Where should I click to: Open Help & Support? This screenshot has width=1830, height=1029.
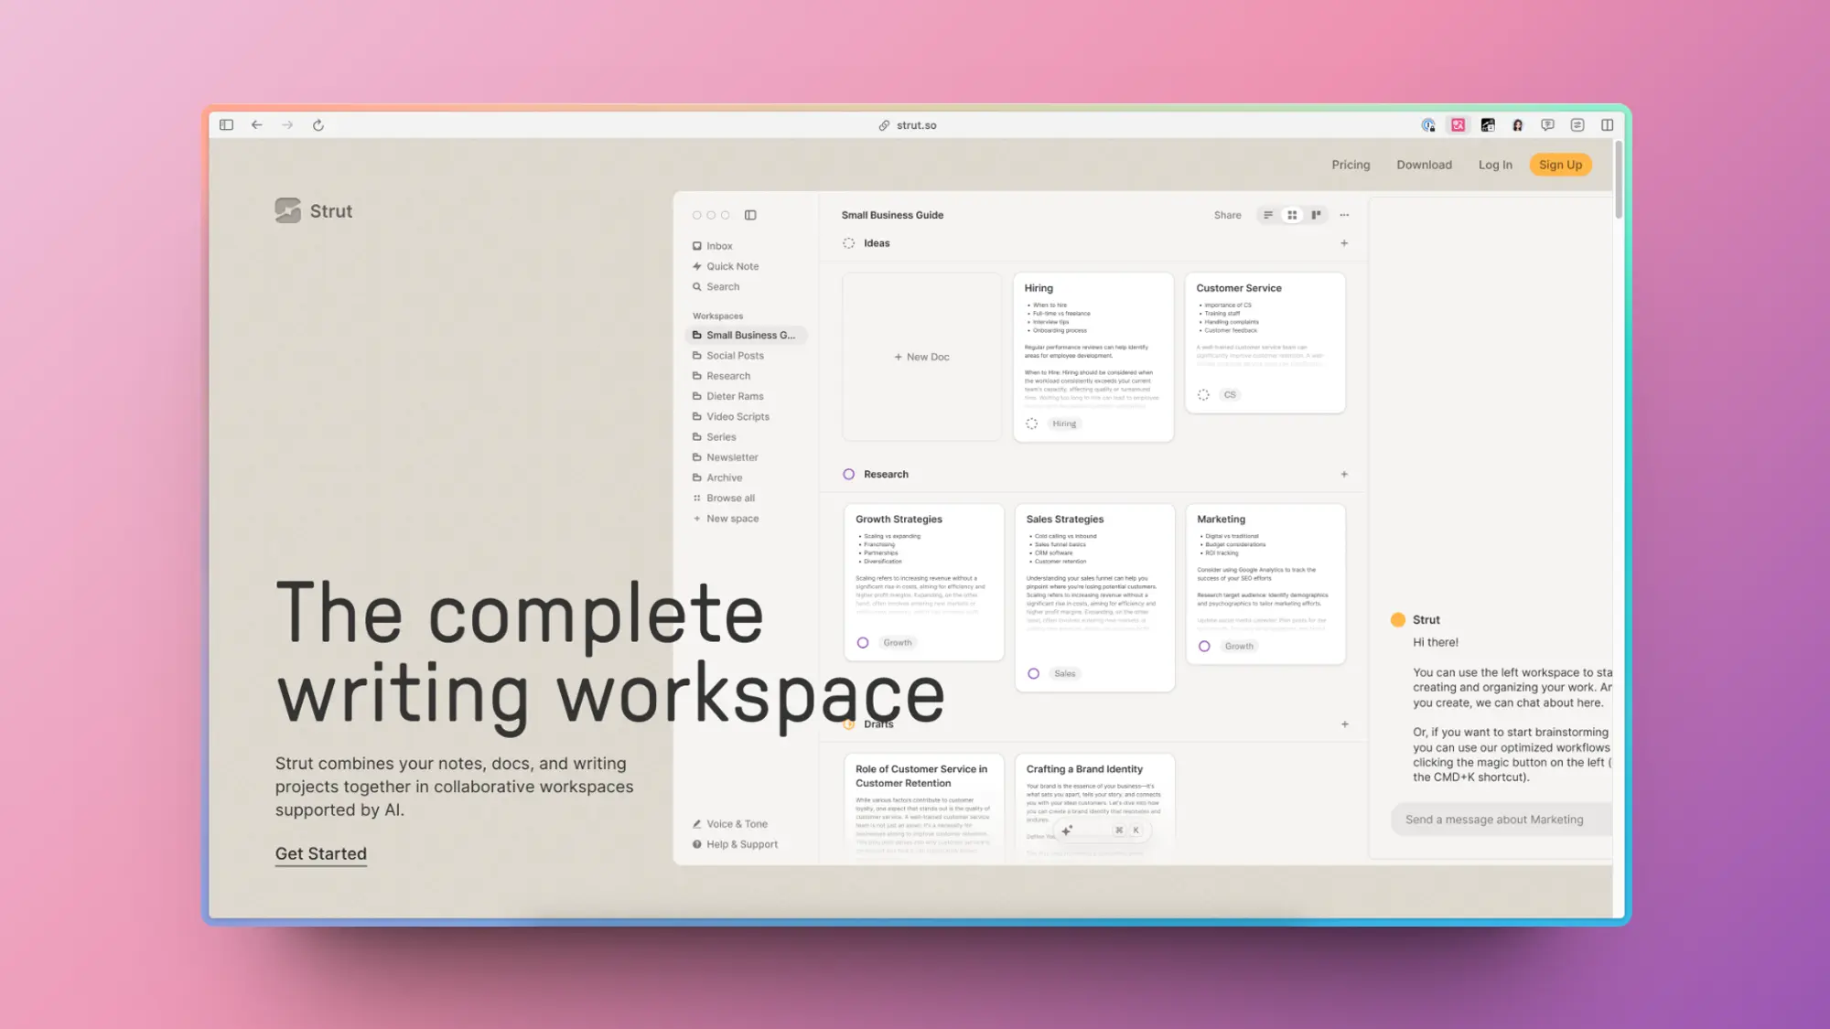[x=736, y=844]
